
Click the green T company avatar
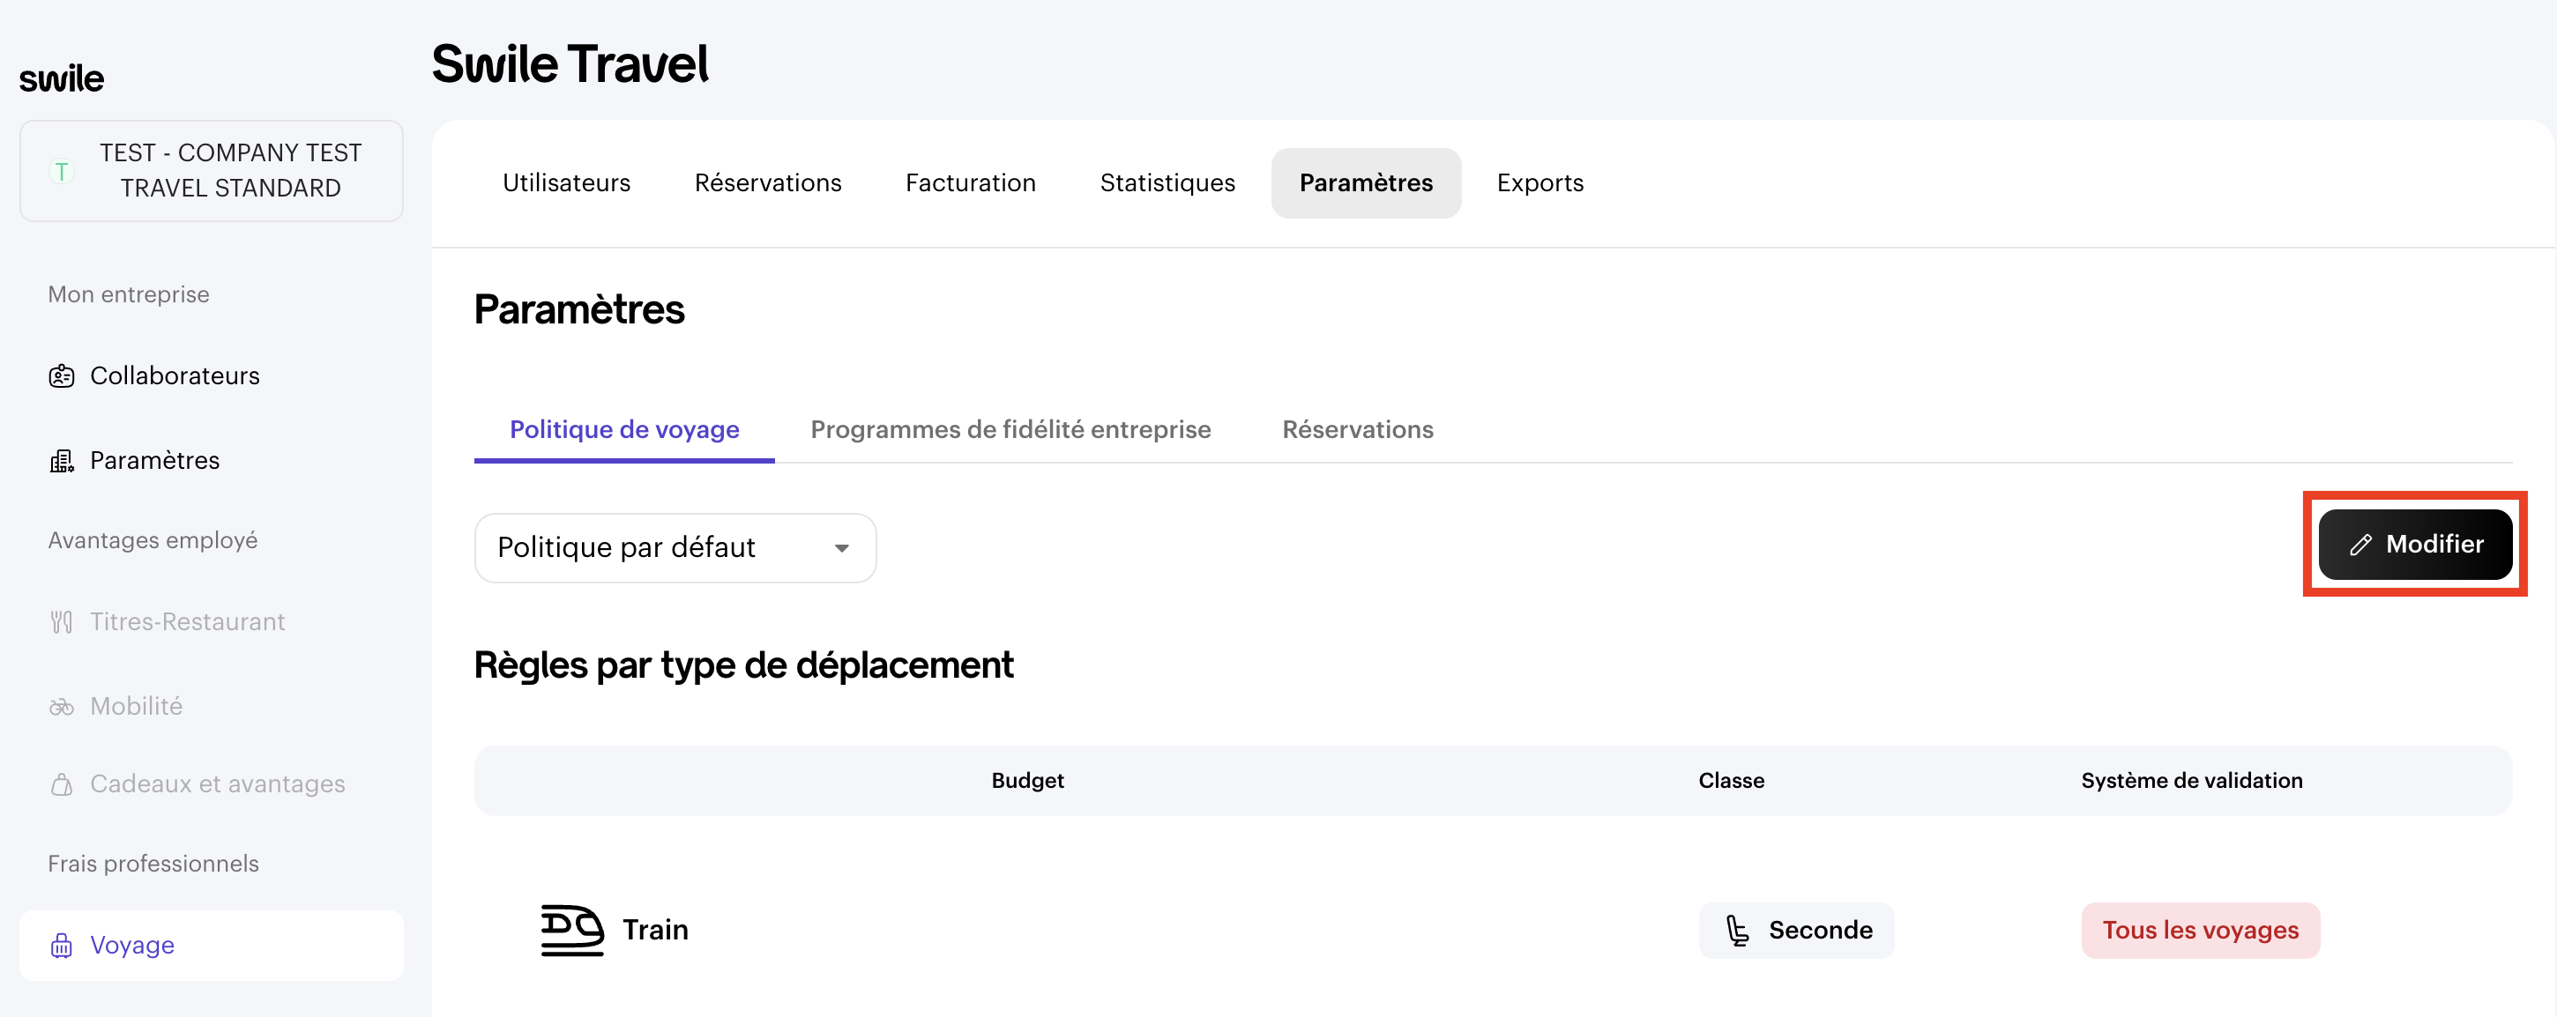coord(62,171)
